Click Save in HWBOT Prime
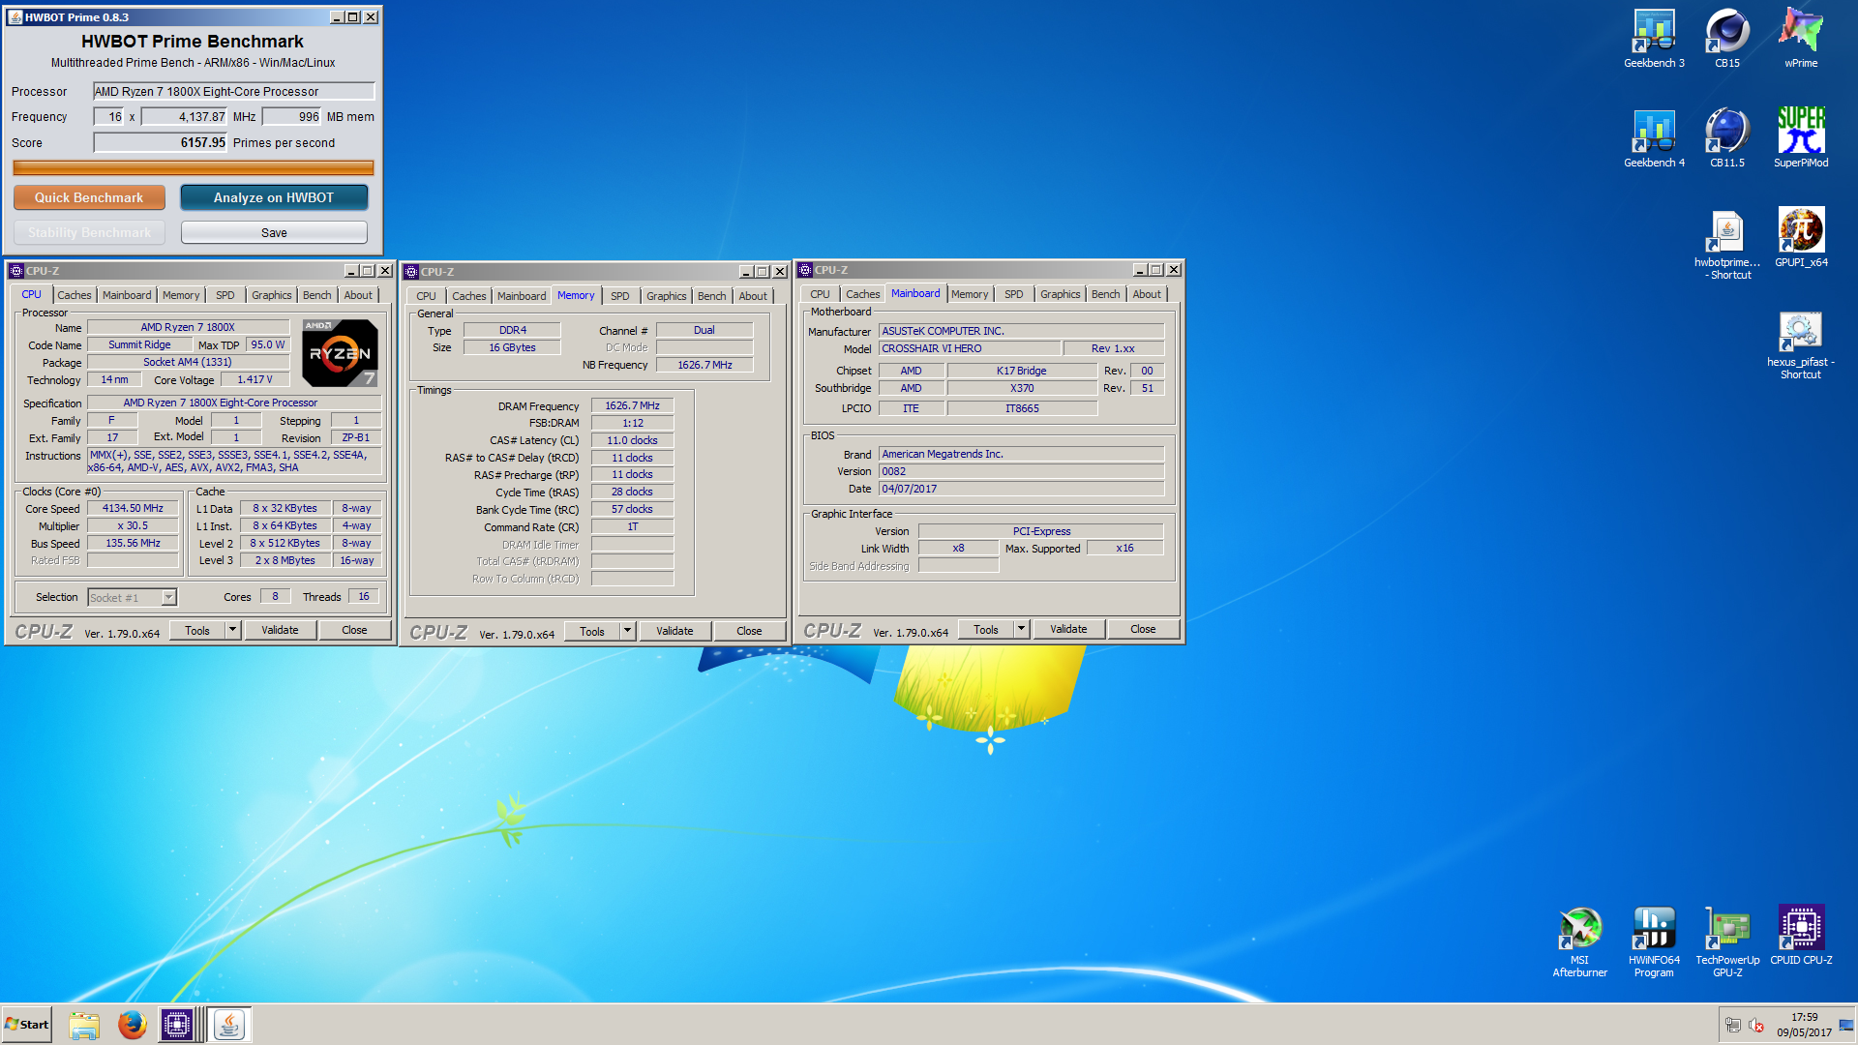The image size is (1858, 1045). click(x=274, y=232)
